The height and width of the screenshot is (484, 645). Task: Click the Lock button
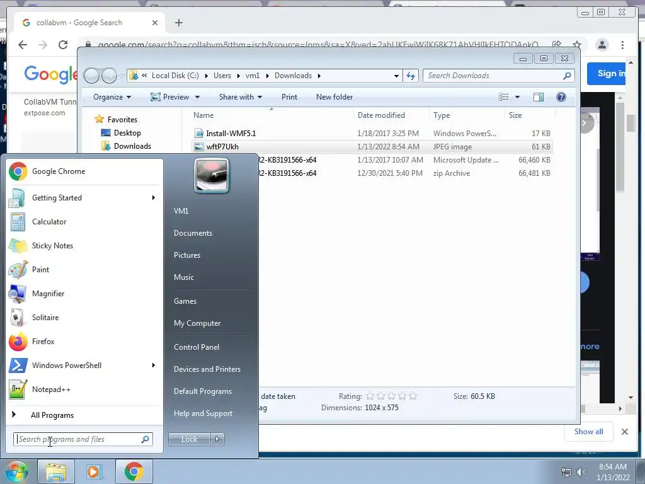pos(189,439)
